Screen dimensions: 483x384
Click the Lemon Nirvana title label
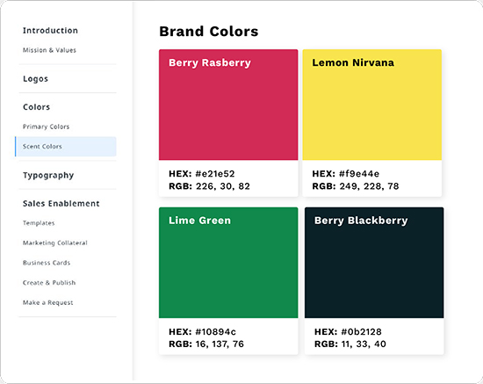pos(353,62)
